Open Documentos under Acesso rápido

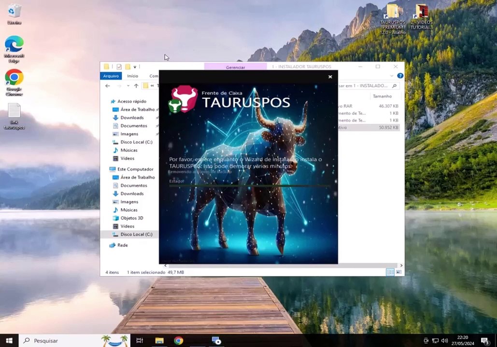133,126
